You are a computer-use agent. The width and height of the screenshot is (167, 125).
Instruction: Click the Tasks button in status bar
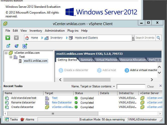pos(11,119)
